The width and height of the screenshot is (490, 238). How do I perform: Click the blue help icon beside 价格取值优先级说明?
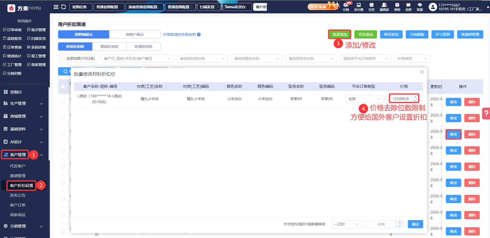(x=199, y=34)
